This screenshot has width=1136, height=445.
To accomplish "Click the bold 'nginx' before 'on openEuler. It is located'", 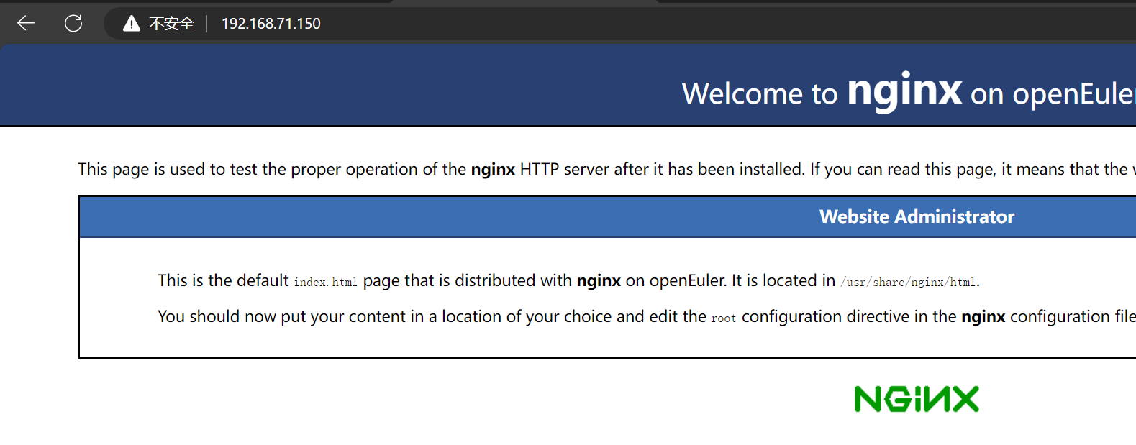I will tap(599, 281).
